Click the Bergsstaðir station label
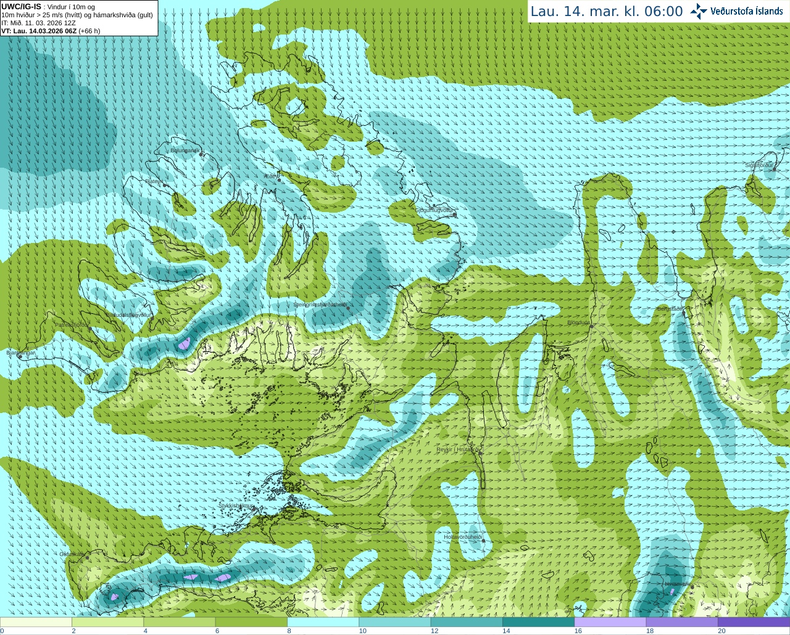The image size is (790, 635). click(x=669, y=309)
